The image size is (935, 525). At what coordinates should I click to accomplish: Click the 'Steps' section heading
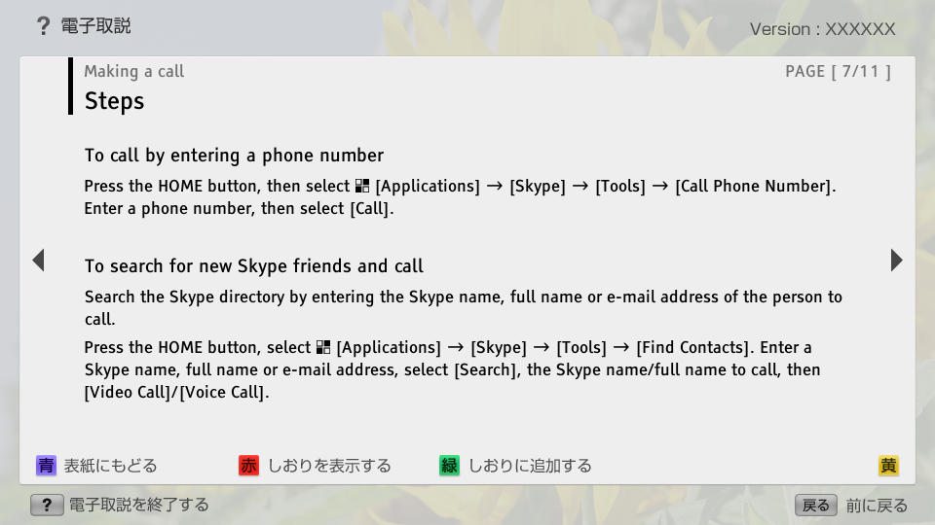point(114,101)
